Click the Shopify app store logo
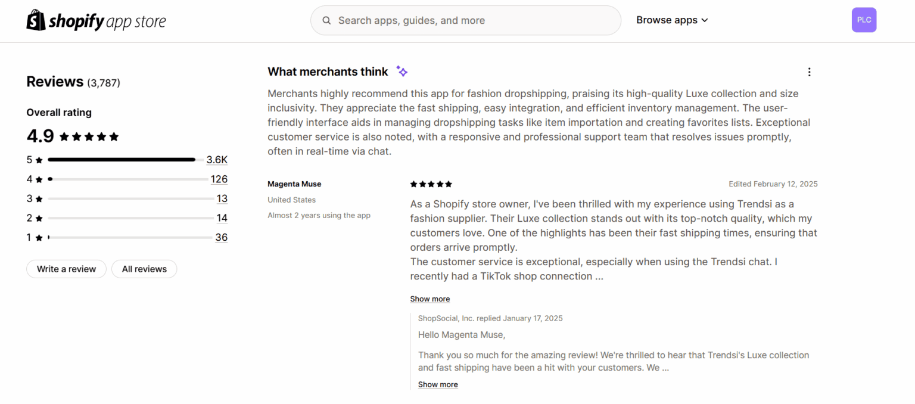Image resolution: width=915 pixels, height=404 pixels. point(95,20)
